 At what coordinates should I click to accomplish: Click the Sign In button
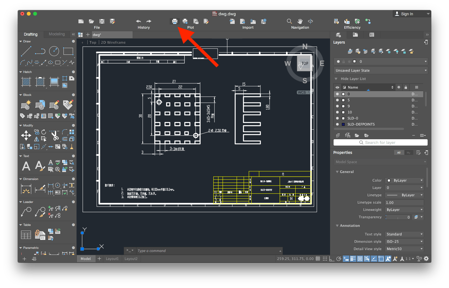coord(407,14)
